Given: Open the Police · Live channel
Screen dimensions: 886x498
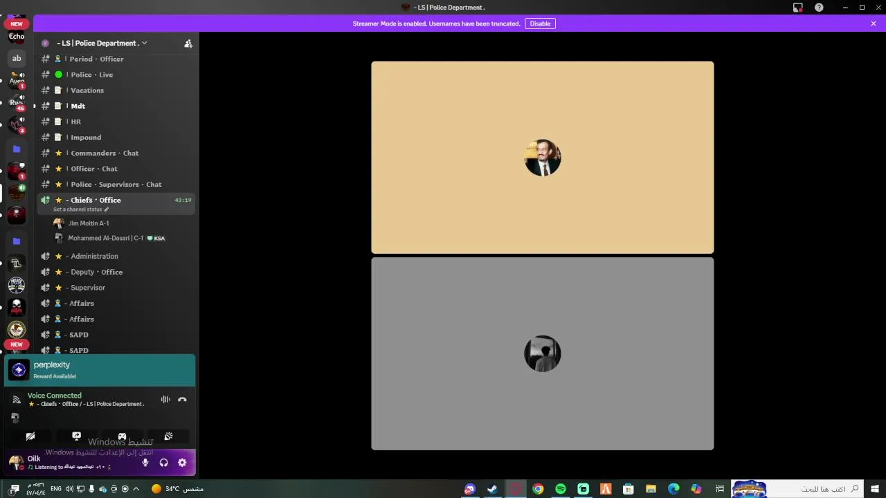Looking at the screenshot, I should click(116, 75).
